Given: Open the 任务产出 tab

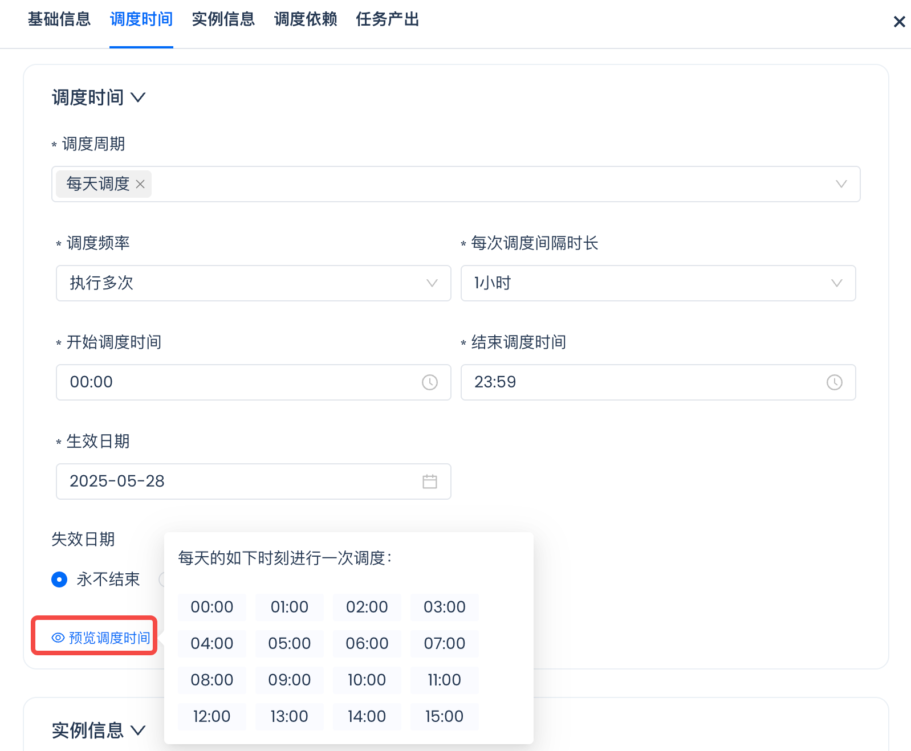Looking at the screenshot, I should click(x=388, y=19).
